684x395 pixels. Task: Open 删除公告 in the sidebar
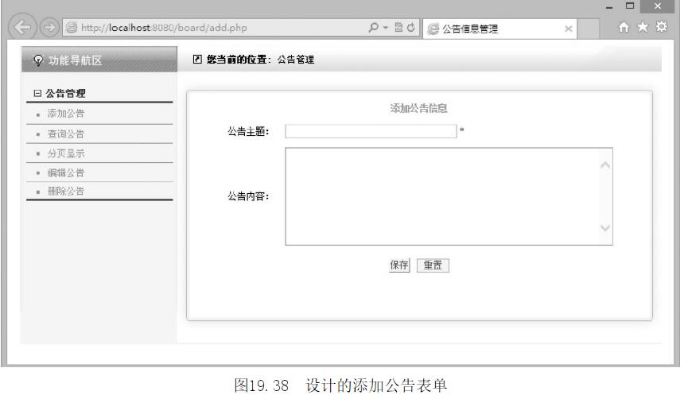(x=65, y=191)
